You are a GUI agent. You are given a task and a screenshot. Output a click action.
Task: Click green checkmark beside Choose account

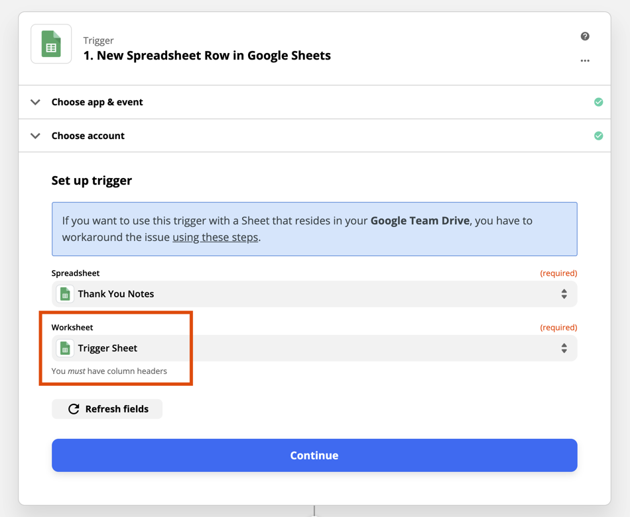pyautogui.click(x=598, y=136)
